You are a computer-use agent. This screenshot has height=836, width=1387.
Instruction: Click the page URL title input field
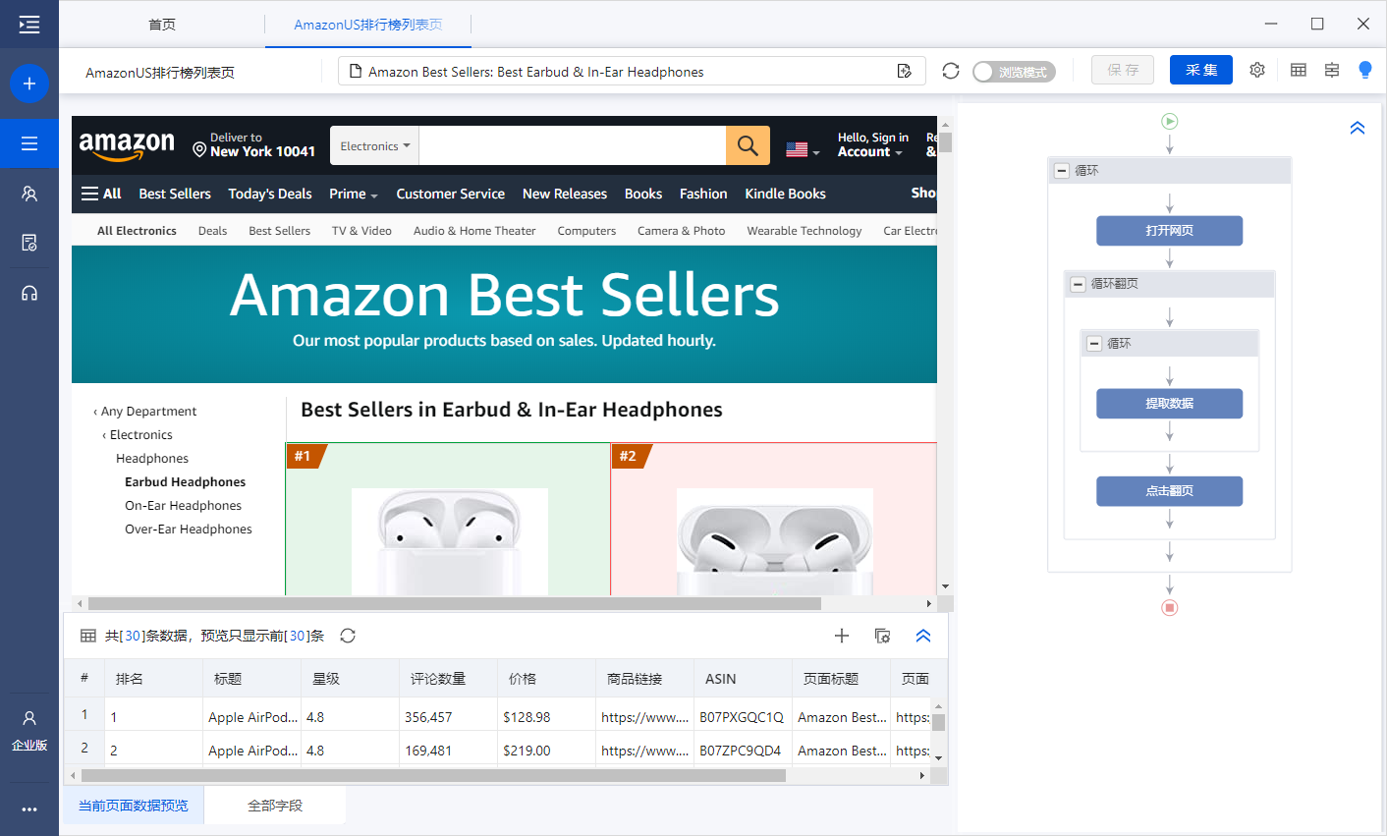[632, 71]
